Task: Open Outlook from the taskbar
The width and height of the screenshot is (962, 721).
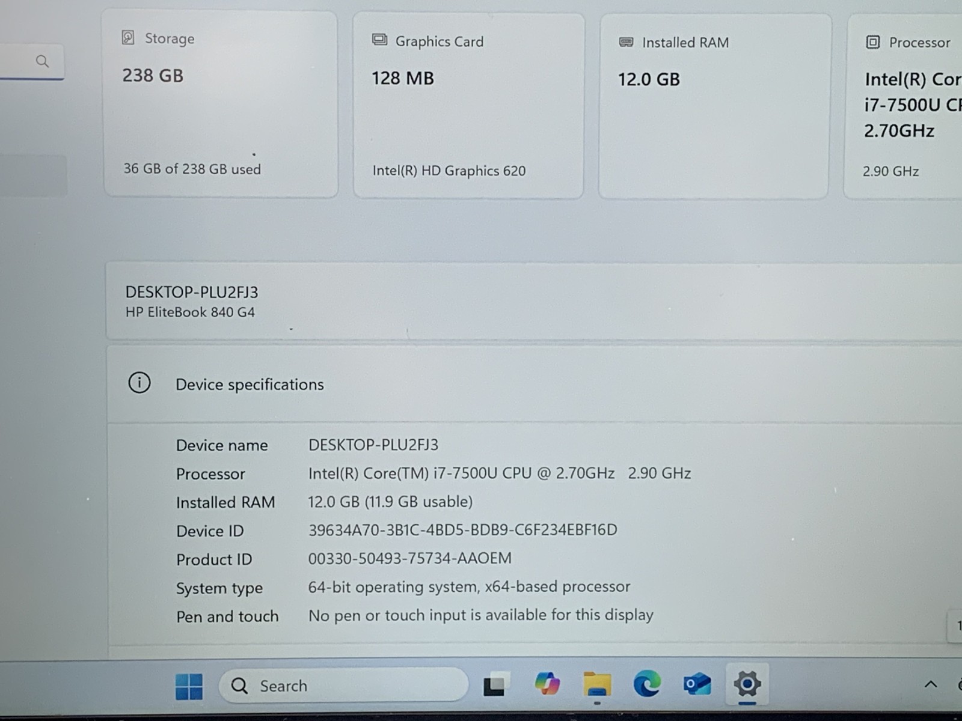Action: (x=697, y=684)
